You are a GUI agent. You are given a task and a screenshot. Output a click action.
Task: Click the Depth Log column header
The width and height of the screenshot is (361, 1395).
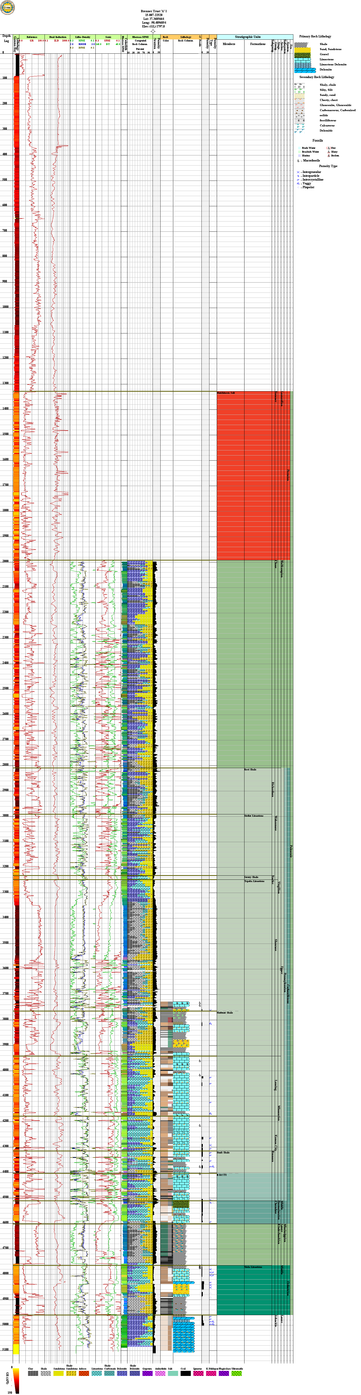[7, 38]
